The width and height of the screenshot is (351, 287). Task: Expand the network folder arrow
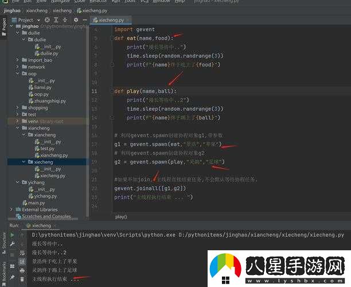(x=18, y=67)
